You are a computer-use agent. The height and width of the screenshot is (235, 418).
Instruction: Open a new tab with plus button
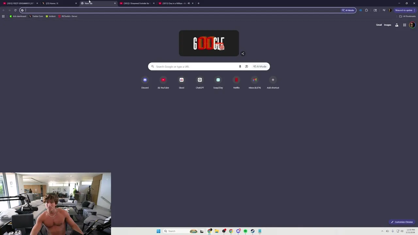pyautogui.click(x=199, y=3)
